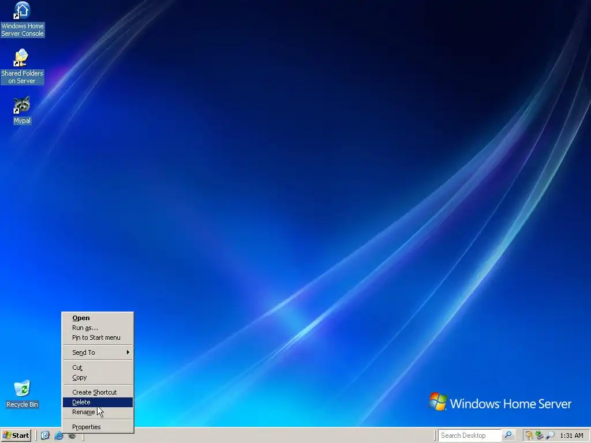Launch Internet Explorer from quick launch

[59, 436]
